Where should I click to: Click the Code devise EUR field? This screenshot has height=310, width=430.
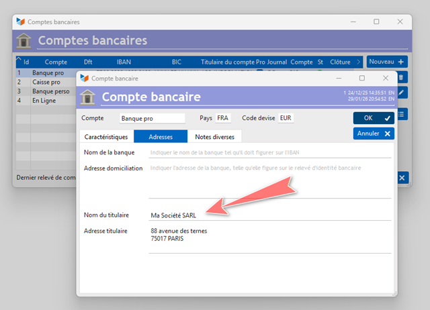point(286,118)
